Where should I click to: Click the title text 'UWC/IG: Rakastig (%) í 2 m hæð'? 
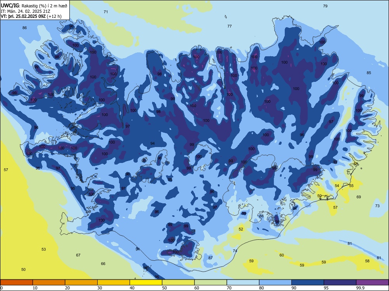(34, 5)
